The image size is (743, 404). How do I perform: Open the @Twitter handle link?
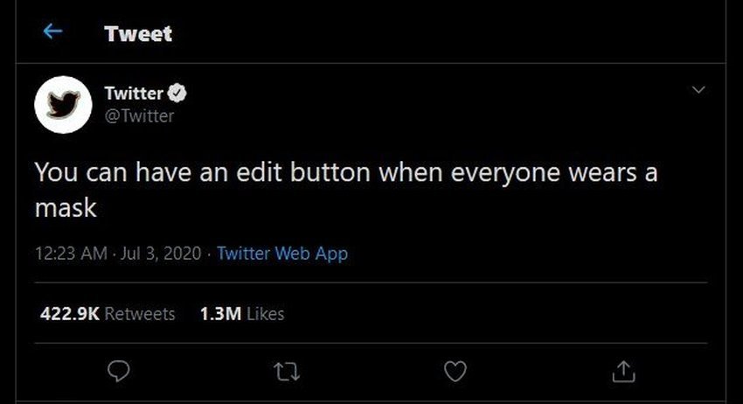[x=140, y=115]
